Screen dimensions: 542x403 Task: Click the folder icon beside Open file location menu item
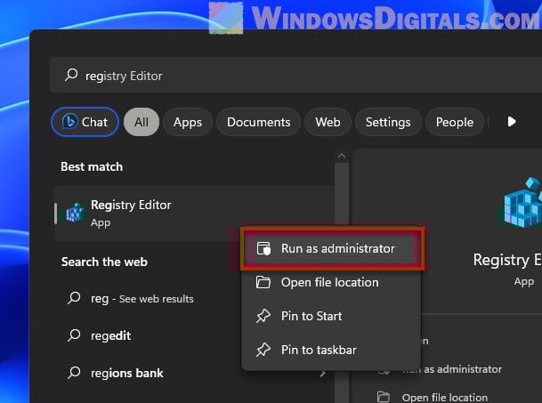tap(263, 282)
